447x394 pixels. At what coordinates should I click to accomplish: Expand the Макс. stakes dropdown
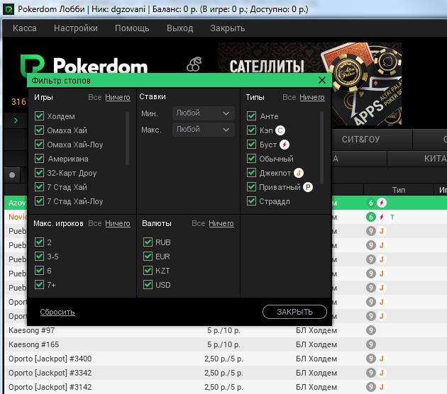203,130
